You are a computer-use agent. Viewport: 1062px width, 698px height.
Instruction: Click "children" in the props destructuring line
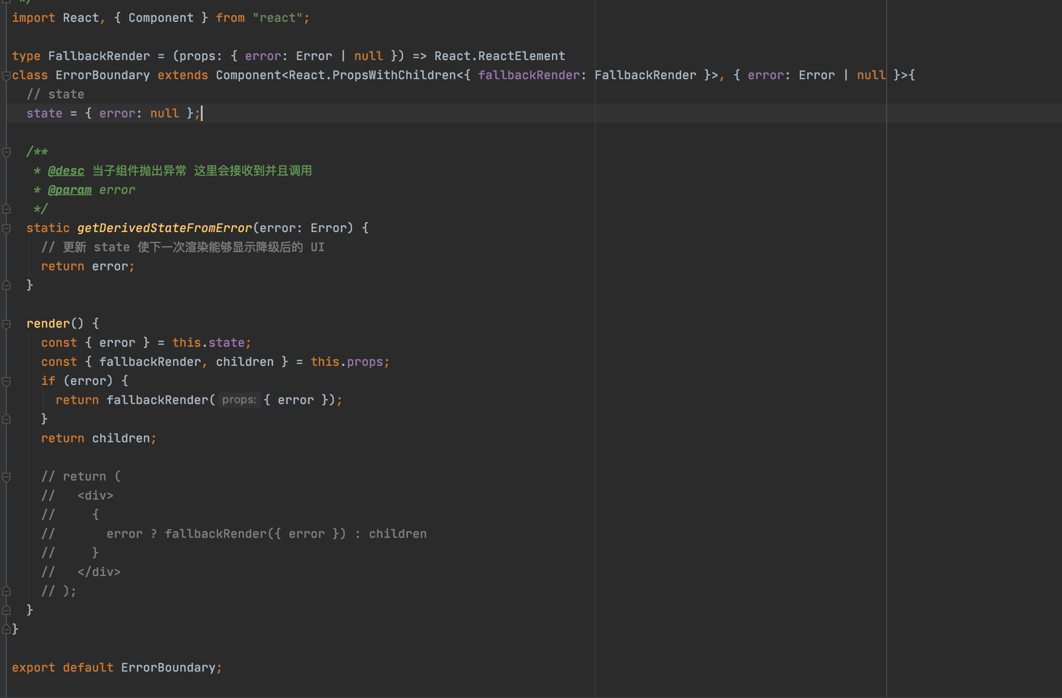click(x=245, y=362)
